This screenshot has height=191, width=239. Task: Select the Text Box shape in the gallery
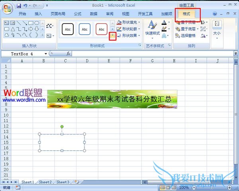click(x=6, y=23)
